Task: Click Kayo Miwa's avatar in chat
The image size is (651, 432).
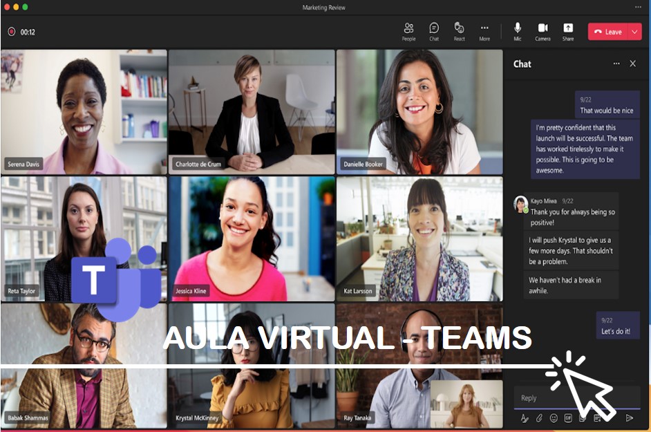Action: click(x=520, y=204)
